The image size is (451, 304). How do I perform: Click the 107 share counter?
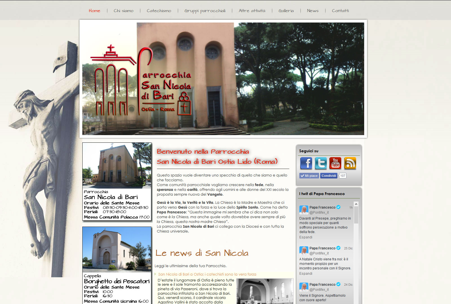[x=342, y=176]
